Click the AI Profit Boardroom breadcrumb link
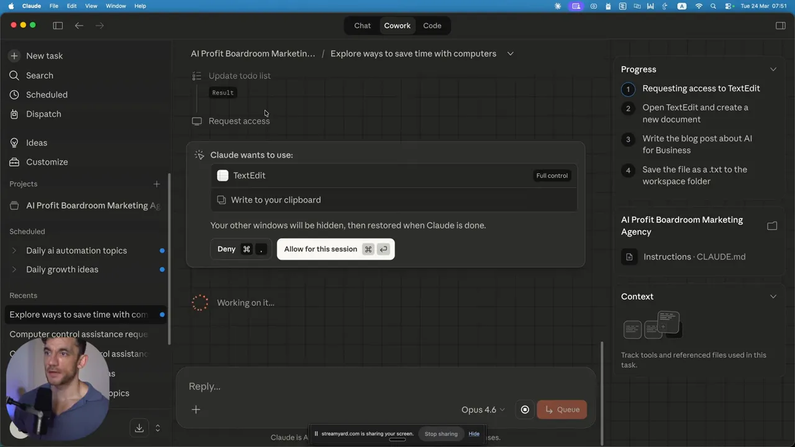The image size is (795, 447). point(253,54)
